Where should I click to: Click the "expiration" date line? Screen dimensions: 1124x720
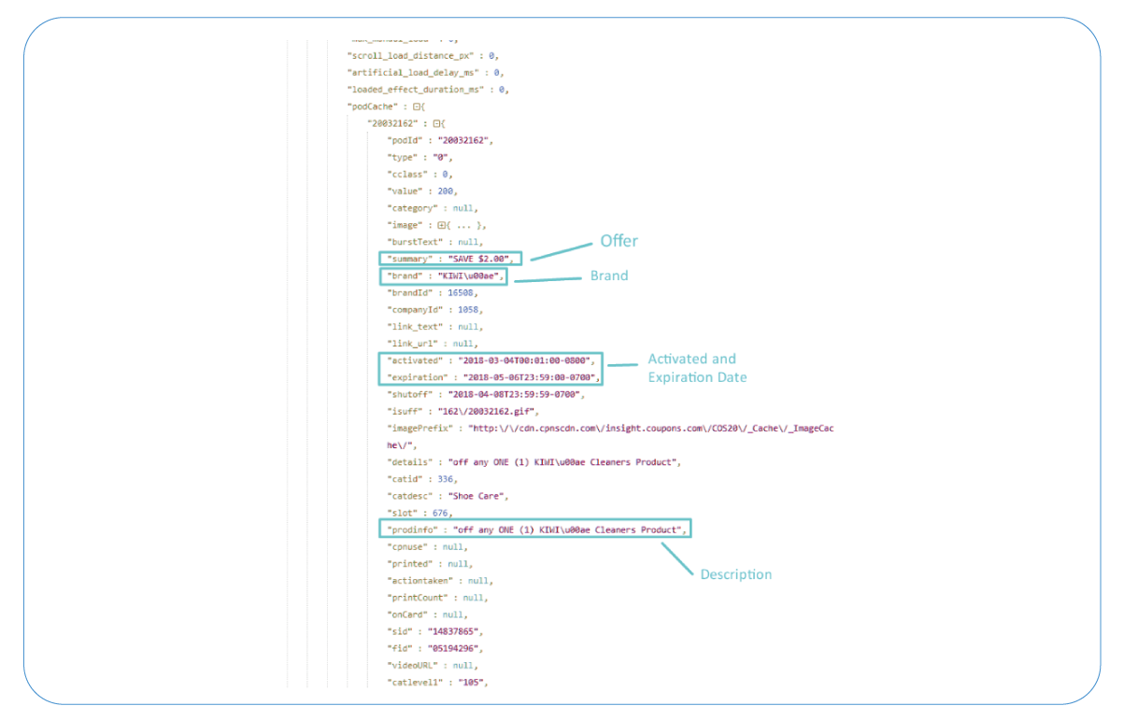(x=494, y=377)
